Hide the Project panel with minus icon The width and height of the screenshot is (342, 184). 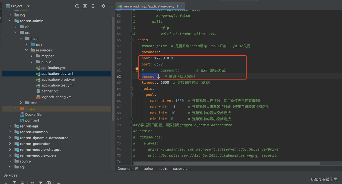click(111, 6)
